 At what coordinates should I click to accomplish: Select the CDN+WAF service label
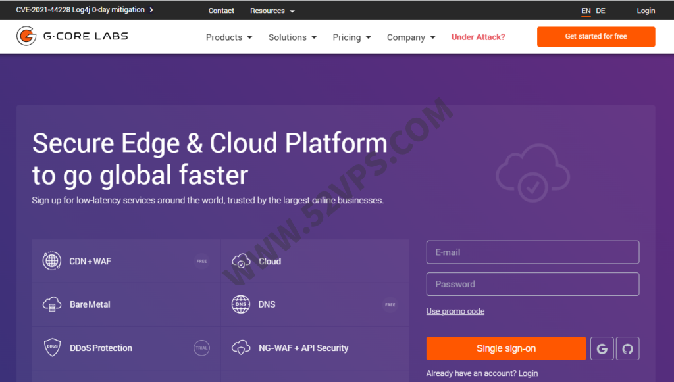point(90,262)
